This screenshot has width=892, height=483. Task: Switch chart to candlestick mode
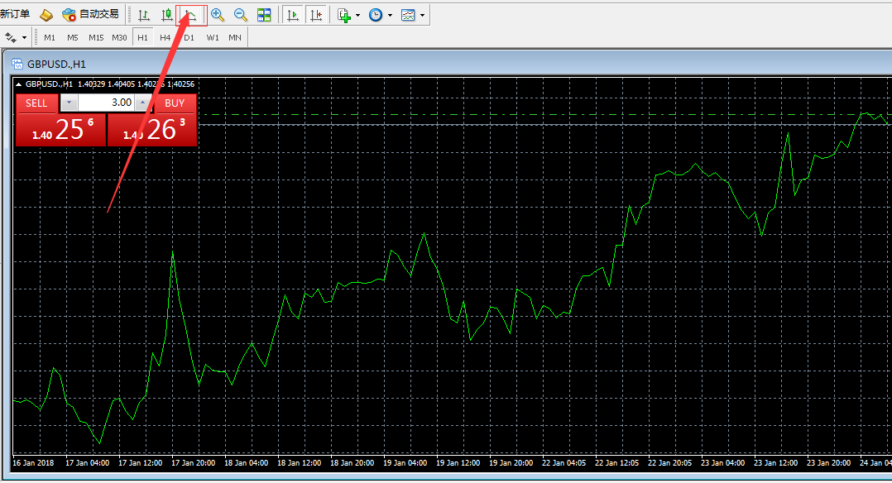[166, 15]
